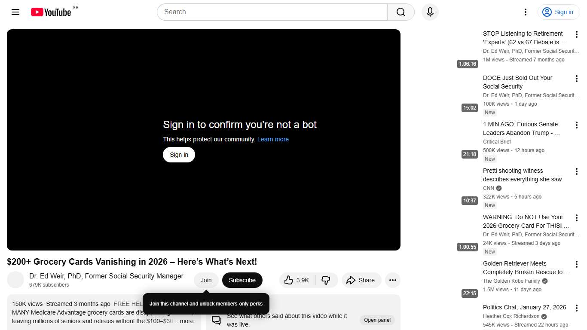This screenshot has width=587, height=330.
Task: Toggle dislike on the video
Action: 327,280
